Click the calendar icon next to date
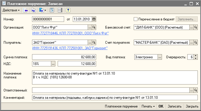201x111 pixels. click(94, 19)
